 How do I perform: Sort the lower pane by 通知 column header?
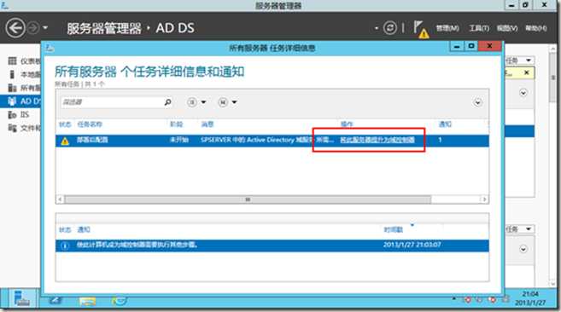coord(84,230)
